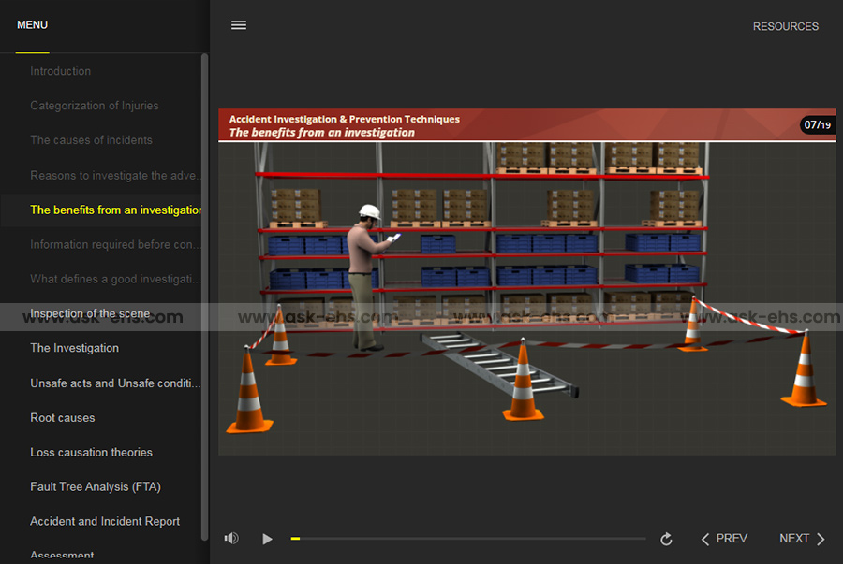Open the Introduction lesson
843x564 pixels.
point(61,71)
